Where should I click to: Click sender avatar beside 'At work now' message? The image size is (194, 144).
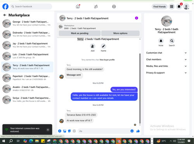[61, 121]
